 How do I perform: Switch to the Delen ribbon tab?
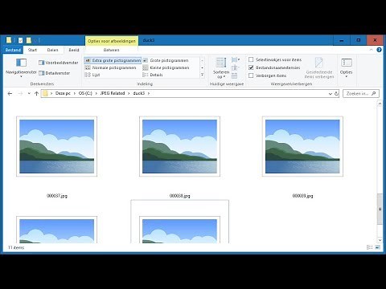pyautogui.click(x=52, y=50)
